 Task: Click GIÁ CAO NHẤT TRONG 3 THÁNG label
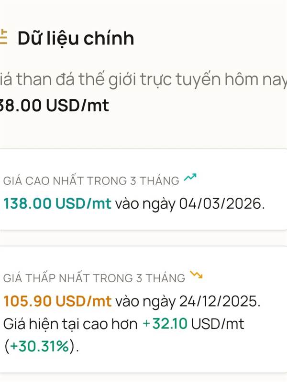coord(91,181)
